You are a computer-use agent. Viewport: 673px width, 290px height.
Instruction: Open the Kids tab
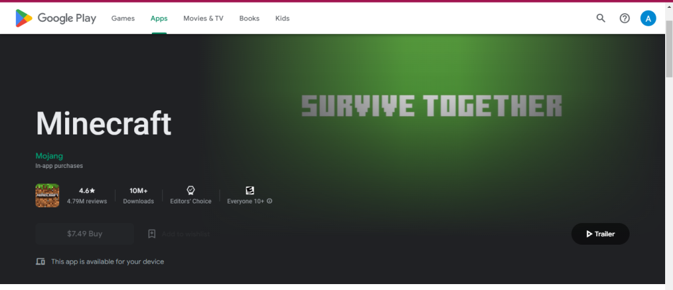point(283,18)
